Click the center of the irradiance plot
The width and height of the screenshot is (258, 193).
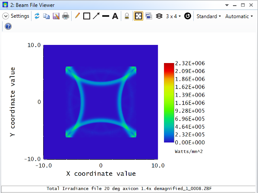click(101, 102)
